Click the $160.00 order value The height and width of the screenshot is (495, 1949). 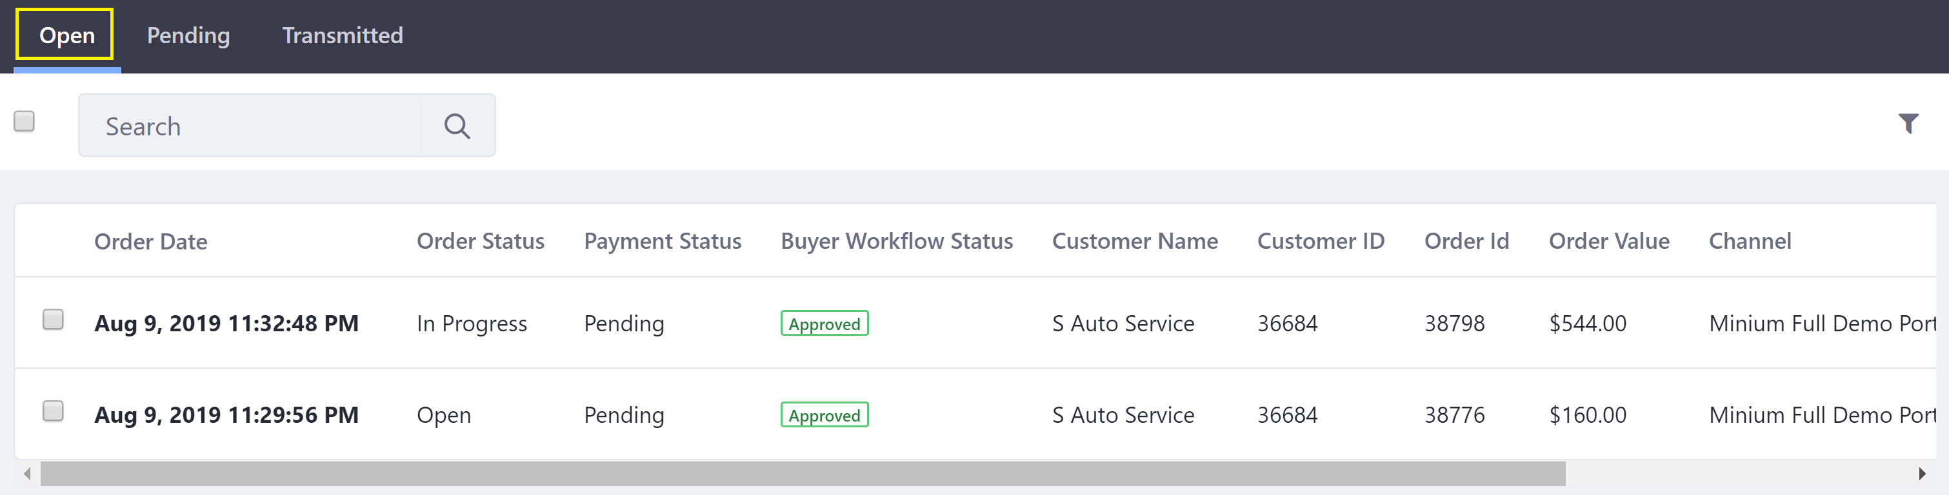pyautogui.click(x=1588, y=415)
